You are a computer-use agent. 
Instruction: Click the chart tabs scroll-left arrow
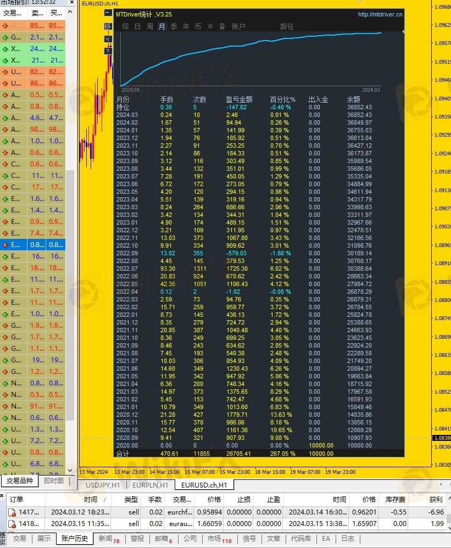(x=441, y=484)
